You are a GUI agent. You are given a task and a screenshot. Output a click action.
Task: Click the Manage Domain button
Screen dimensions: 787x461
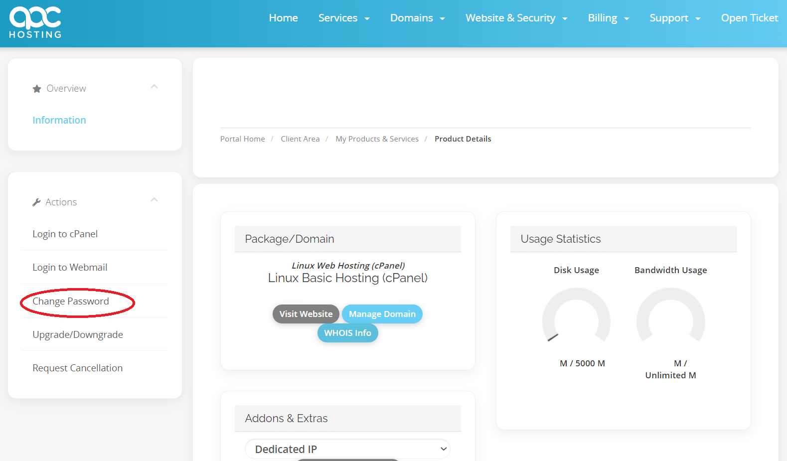382,314
